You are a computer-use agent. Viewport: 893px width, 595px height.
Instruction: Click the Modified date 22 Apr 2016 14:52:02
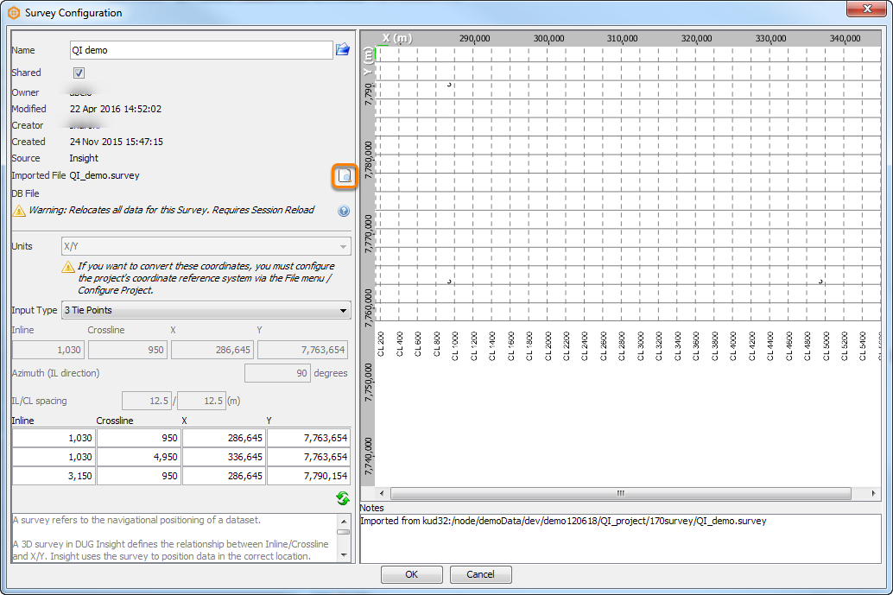116,109
